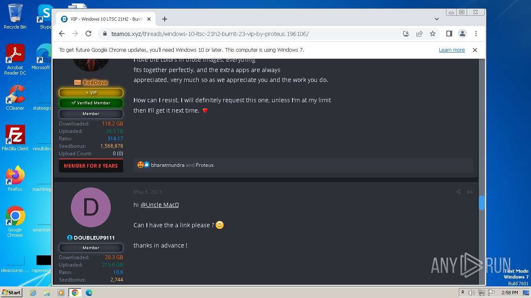Show hidden system tray icons arrow
The height and width of the screenshot is (298, 531).
point(463,293)
